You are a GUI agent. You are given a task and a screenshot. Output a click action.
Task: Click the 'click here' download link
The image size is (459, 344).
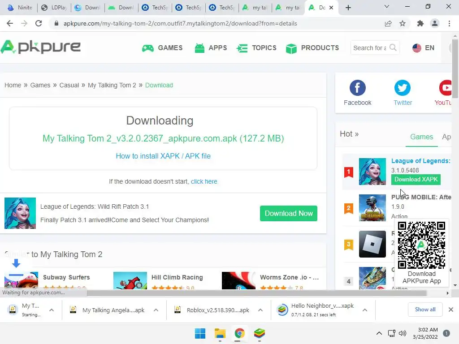(x=204, y=181)
